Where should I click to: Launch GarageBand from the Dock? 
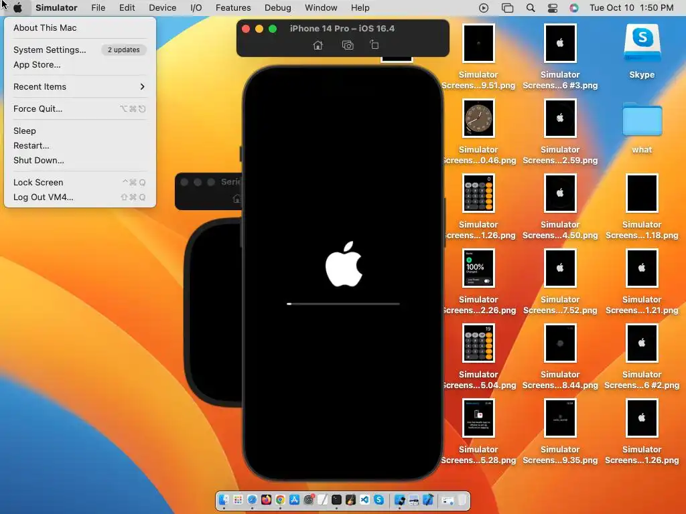350,499
